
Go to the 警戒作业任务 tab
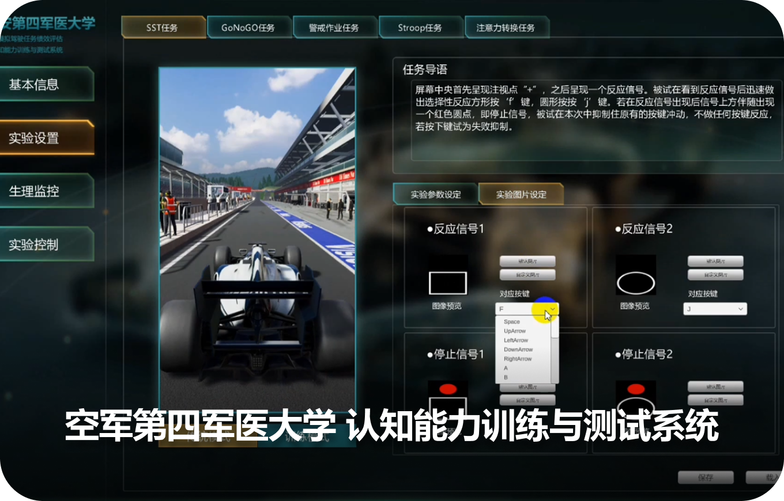[x=334, y=28]
